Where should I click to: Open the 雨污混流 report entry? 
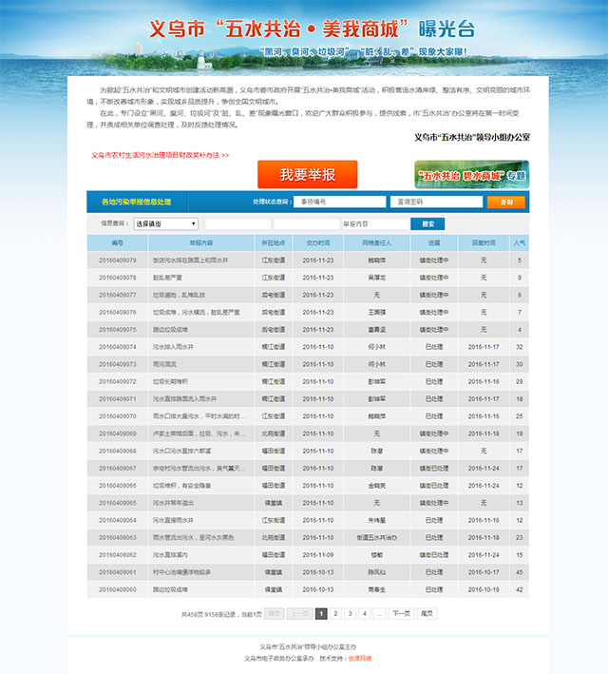pos(167,364)
